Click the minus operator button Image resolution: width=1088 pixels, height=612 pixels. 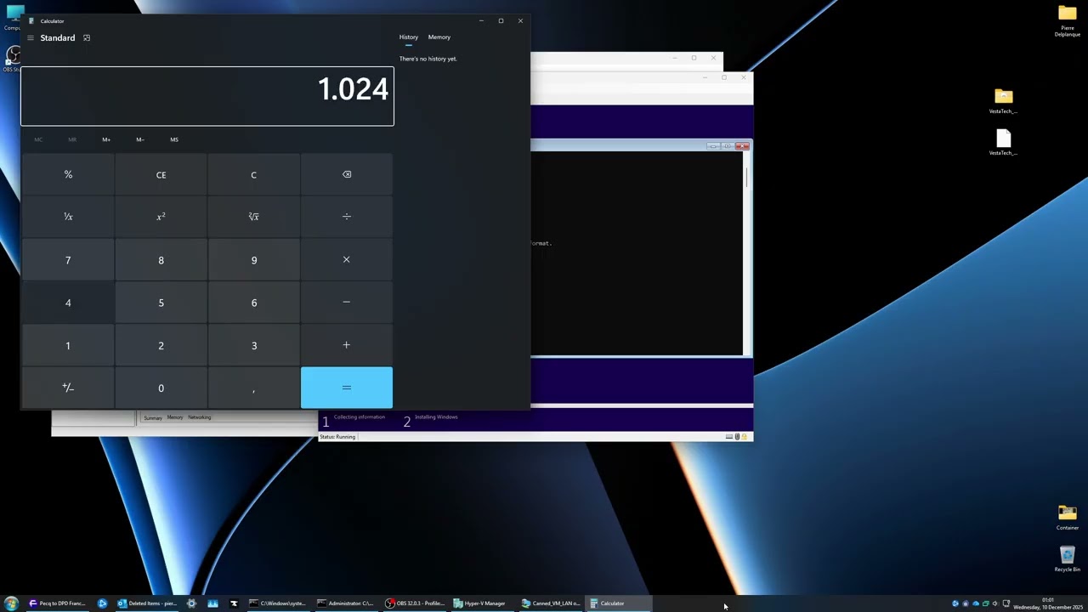click(346, 303)
